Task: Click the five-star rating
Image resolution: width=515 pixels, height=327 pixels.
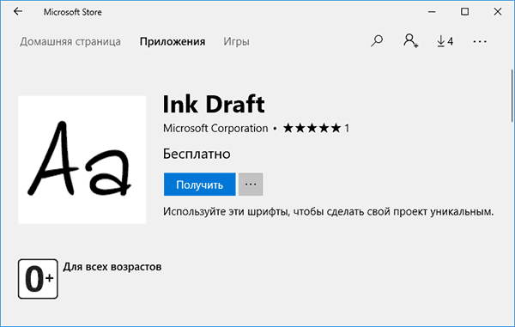Action: pyautogui.click(x=312, y=128)
